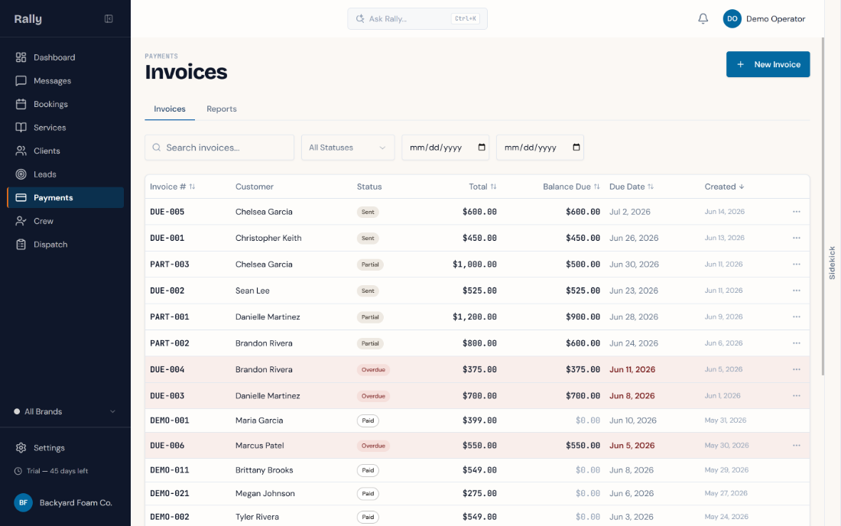Open actions menu for DUE-005 row
841x526 pixels.
(796, 212)
